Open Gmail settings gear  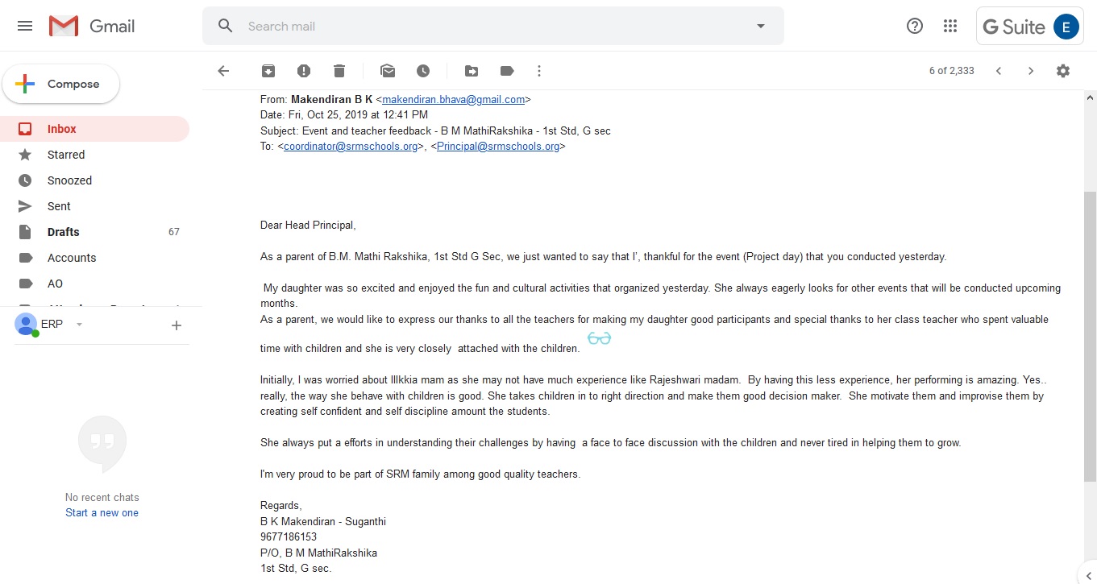[1063, 71]
